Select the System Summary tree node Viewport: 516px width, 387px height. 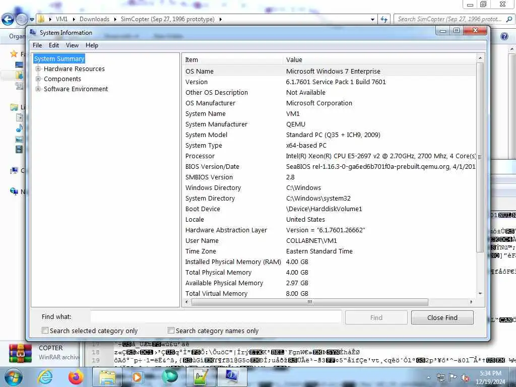point(59,58)
